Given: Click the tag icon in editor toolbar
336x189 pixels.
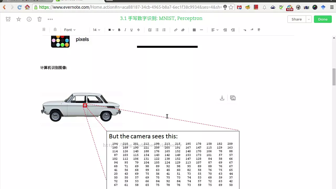Looking at the screenshot, I should [55, 30].
